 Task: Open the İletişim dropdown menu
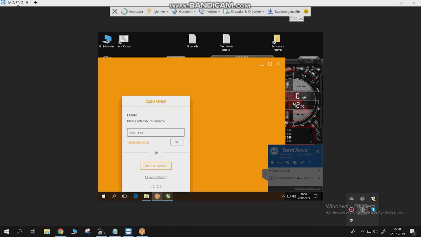(210, 12)
